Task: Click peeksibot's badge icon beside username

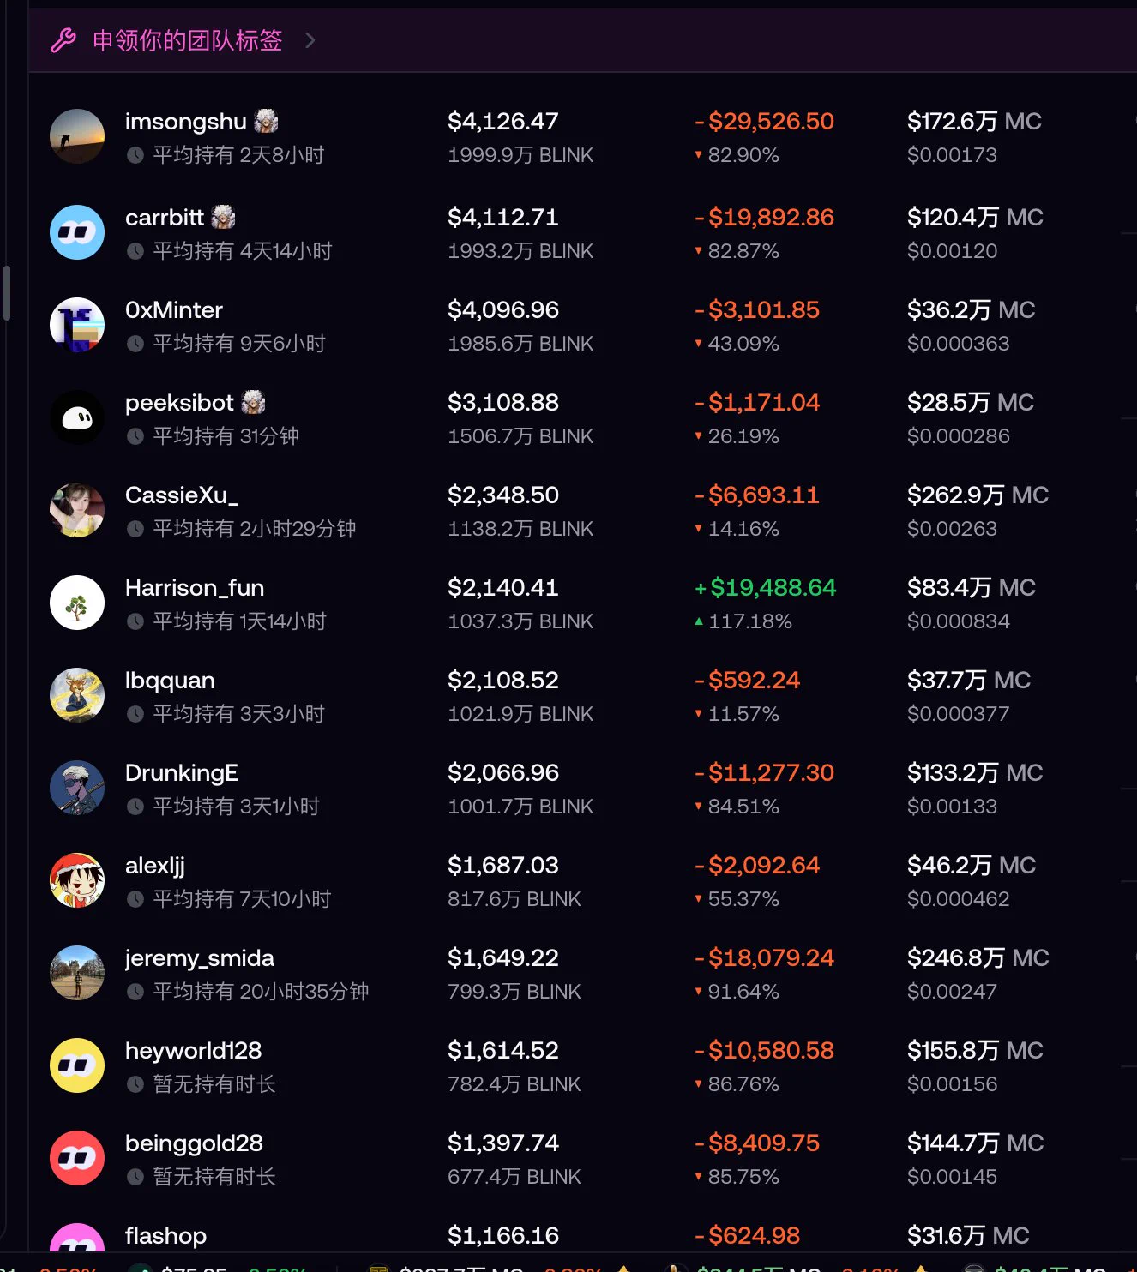Action: point(253,402)
